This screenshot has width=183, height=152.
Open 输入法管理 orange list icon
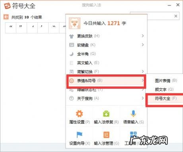106,135
